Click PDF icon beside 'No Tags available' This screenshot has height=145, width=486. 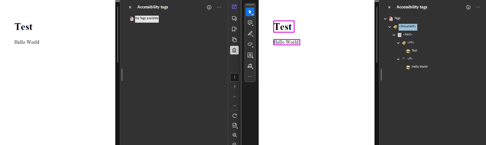point(132,19)
